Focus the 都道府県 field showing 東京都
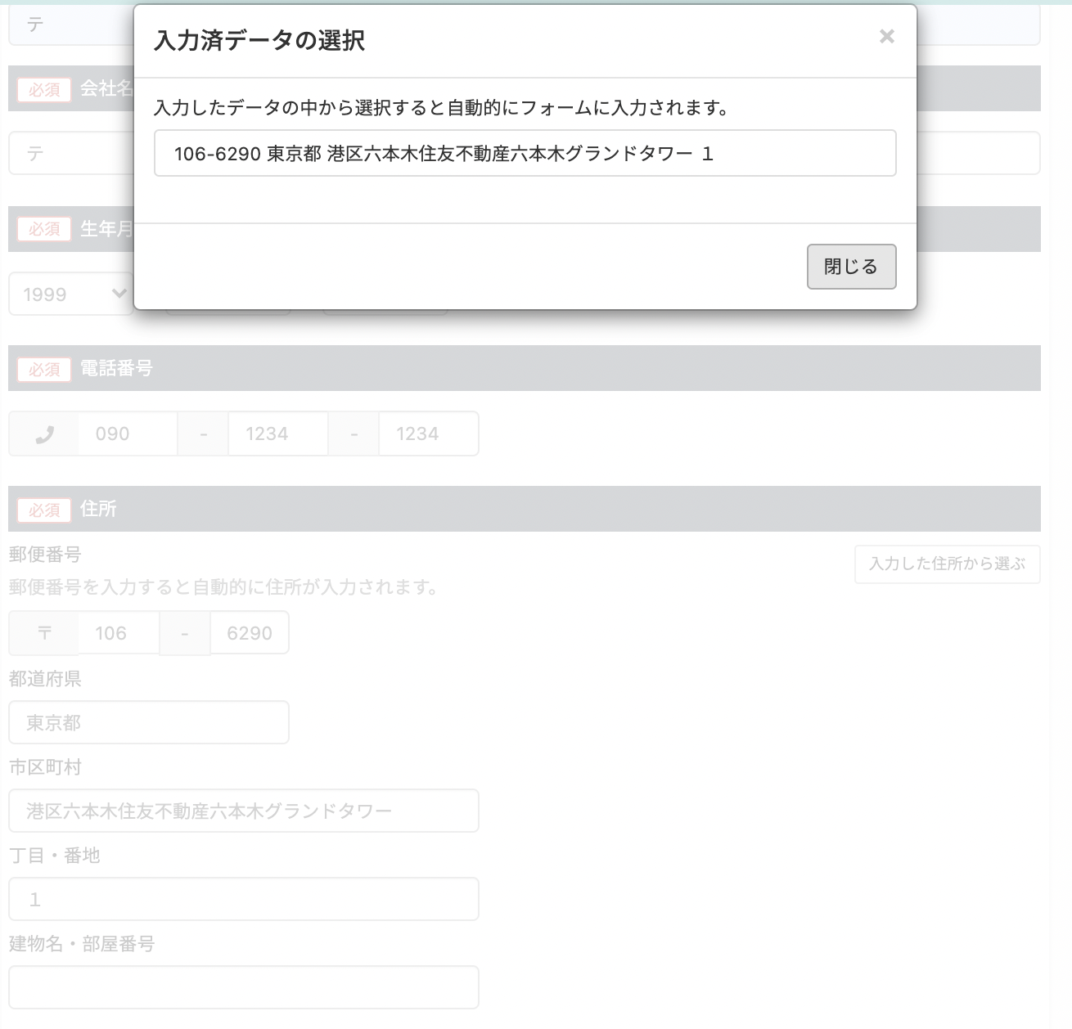This screenshot has height=1029, width=1072. (149, 722)
